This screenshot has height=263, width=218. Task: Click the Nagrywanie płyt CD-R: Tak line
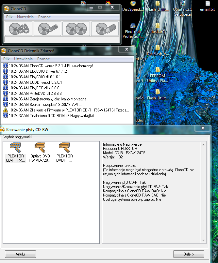[x=124, y=183]
